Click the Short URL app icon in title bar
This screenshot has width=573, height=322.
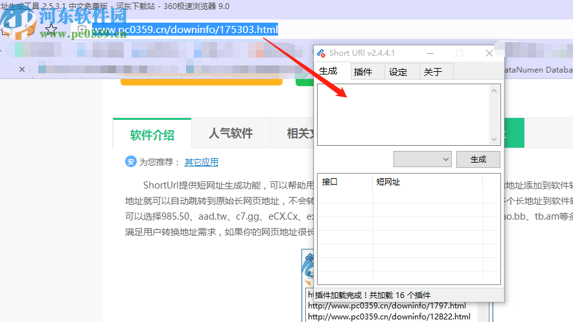[322, 53]
